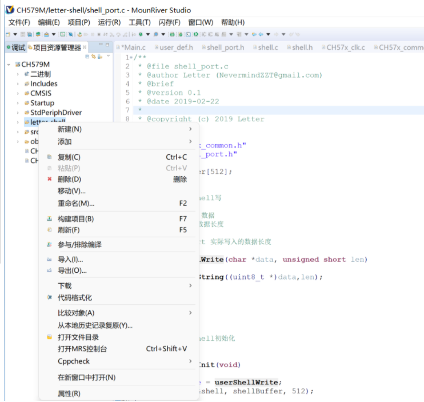Click the folder icon beside 打开文件目录

(x=50, y=337)
